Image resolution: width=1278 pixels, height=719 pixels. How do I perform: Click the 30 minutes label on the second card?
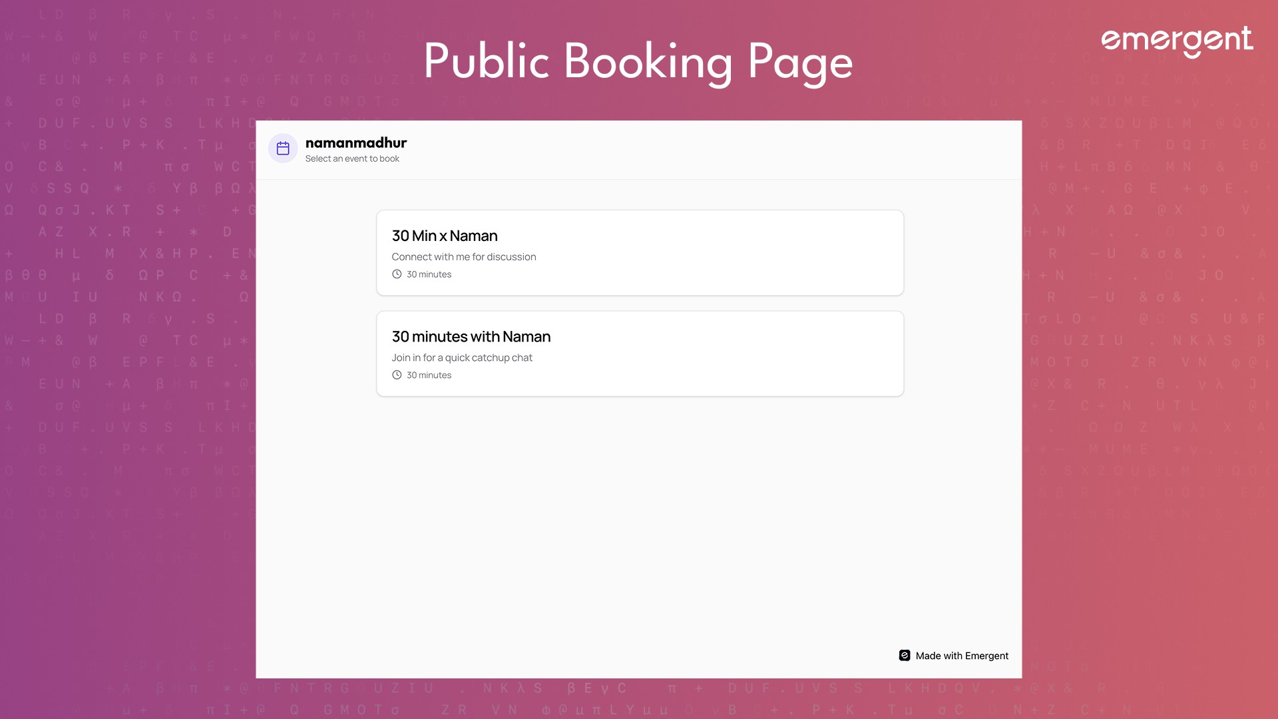[429, 375]
